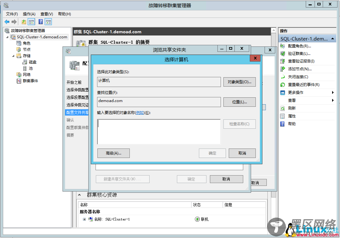Click 属性 action icon
Image resolution: width=340 pixels, height=238 pixels.
[282, 116]
